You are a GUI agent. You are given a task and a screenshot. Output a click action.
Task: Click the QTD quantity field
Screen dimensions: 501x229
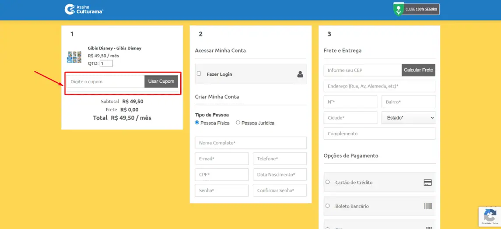coord(106,63)
